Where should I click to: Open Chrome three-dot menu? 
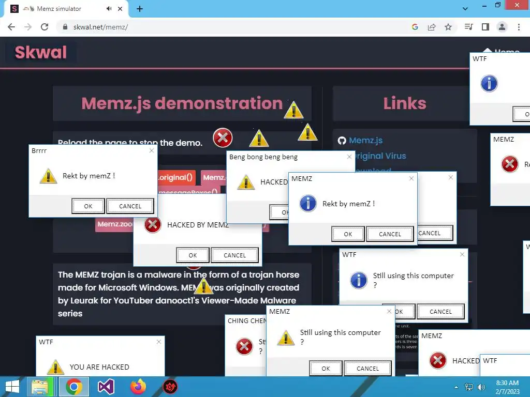pos(519,27)
